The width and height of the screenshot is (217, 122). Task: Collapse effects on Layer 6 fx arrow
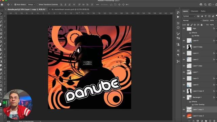[x=216, y=41]
